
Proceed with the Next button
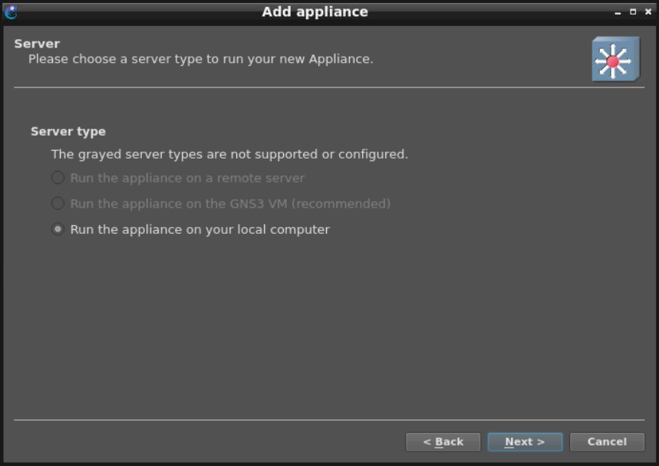[x=525, y=441]
